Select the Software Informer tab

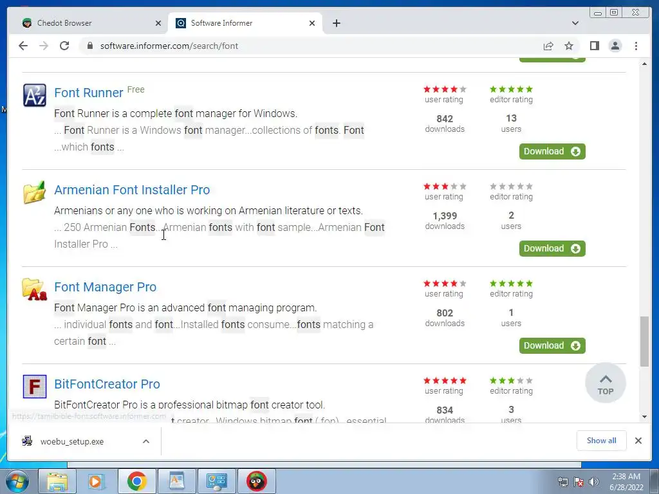coord(245,23)
